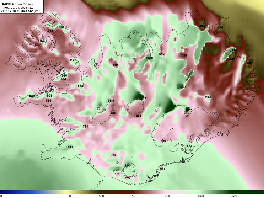Image resolution: width=264 pixels, height=198 pixels.
Task: Click the 869 map value
Action: click(163, 141)
